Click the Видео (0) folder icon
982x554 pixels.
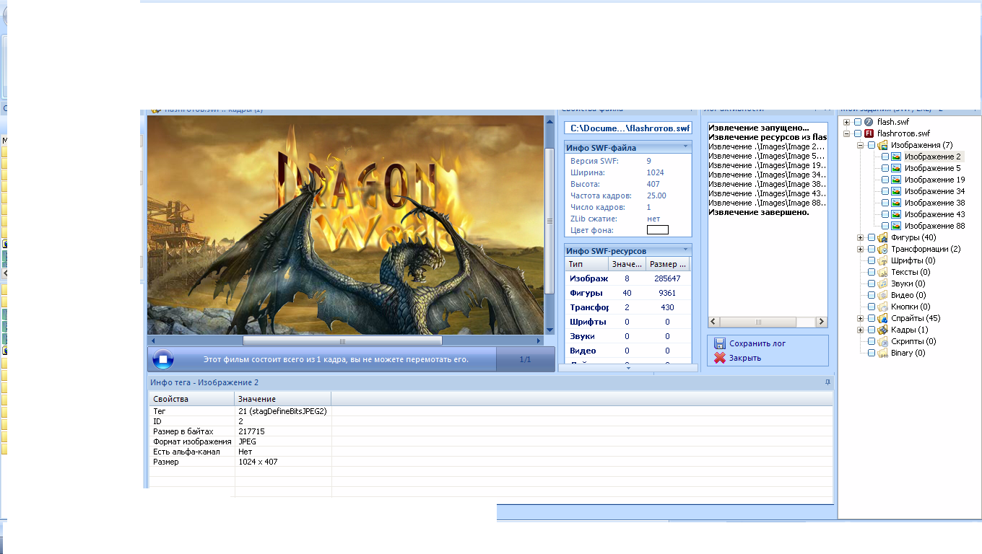[x=883, y=295]
